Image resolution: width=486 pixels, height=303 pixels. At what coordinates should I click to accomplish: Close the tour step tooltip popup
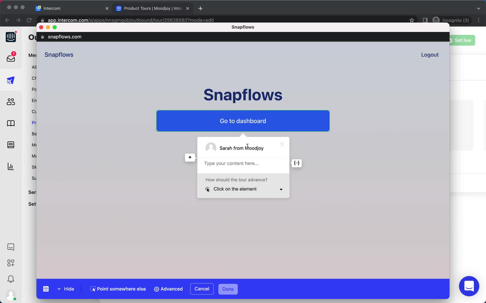(x=282, y=144)
